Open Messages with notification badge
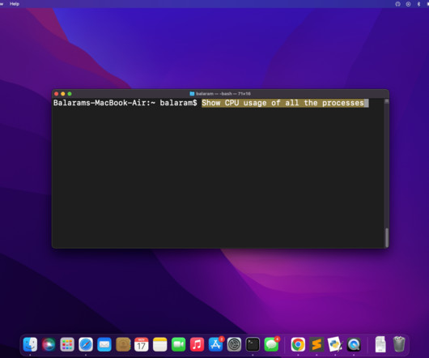This screenshot has height=358, width=429. point(271,344)
